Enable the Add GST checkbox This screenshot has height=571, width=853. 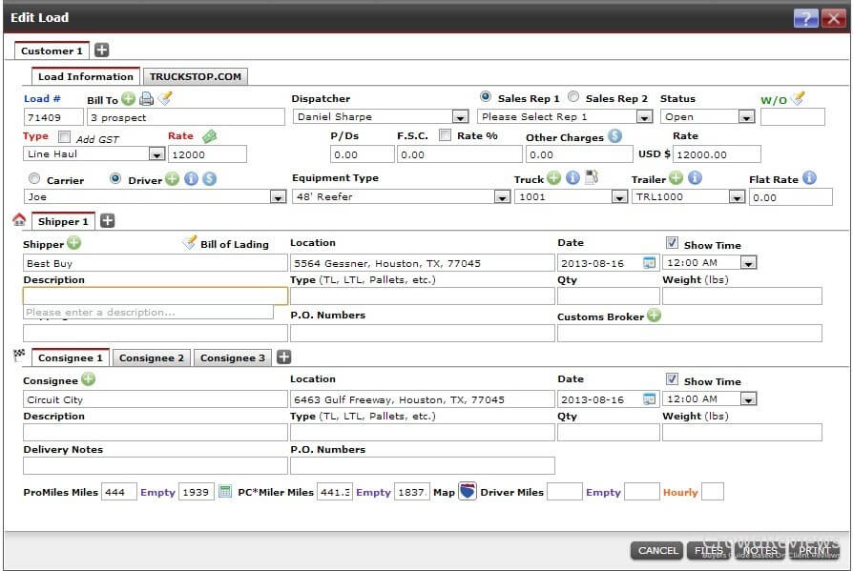click(65, 136)
